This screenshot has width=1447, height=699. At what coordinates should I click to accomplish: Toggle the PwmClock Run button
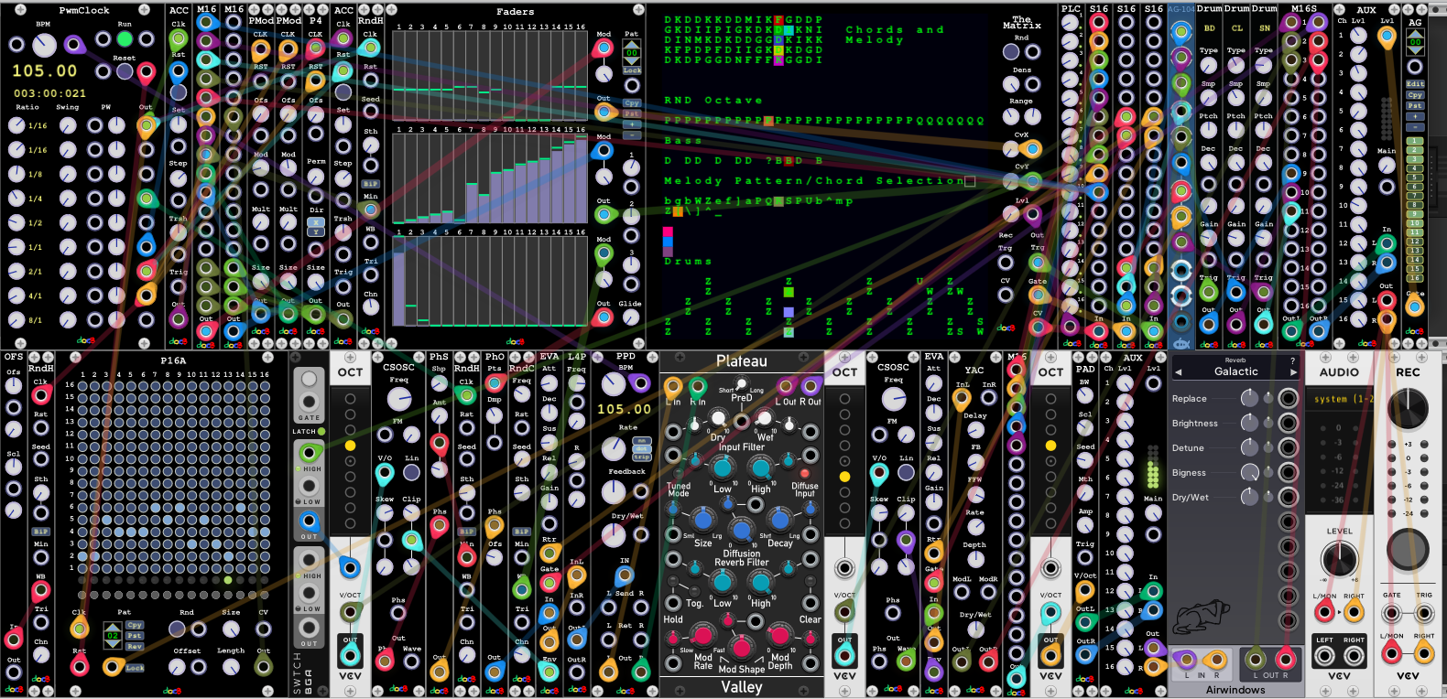click(125, 38)
